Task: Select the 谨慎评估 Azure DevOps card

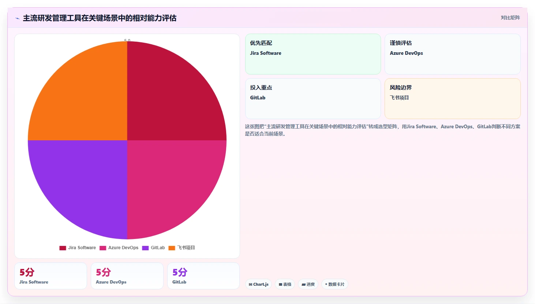Action: point(453,54)
